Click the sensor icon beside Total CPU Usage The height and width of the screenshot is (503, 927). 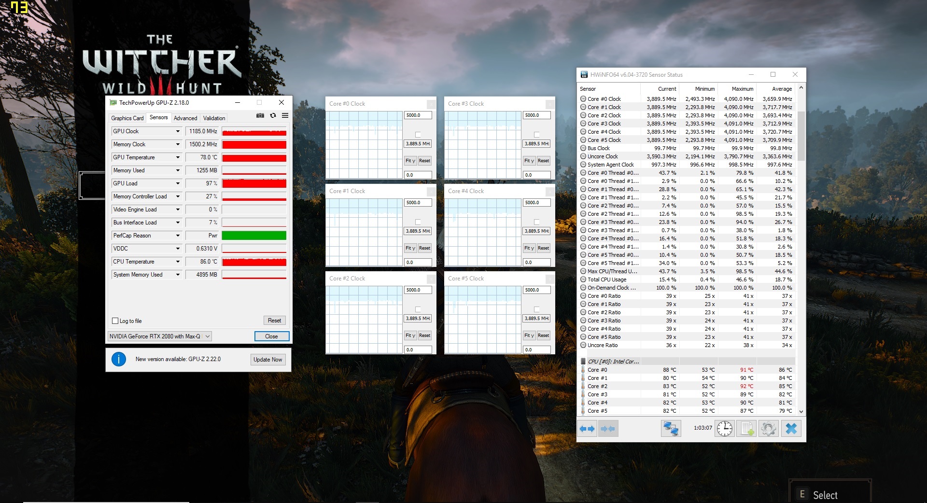pos(583,279)
